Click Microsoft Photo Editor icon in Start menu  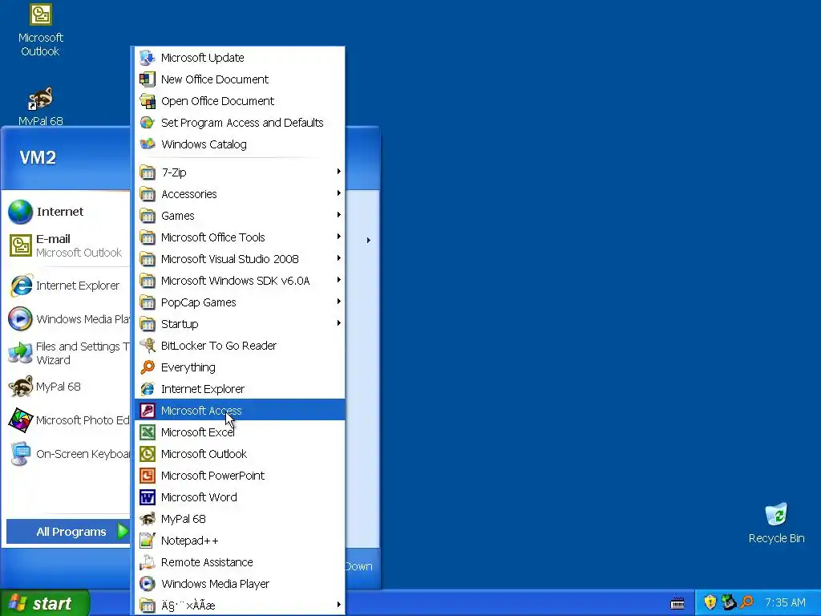tap(20, 420)
